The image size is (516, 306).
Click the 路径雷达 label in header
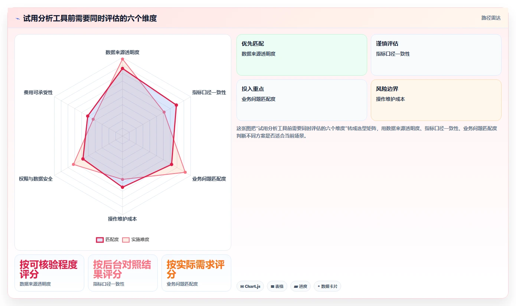click(491, 18)
